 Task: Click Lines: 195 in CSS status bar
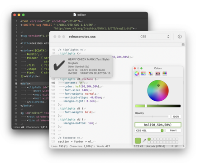tap(59, 146)
